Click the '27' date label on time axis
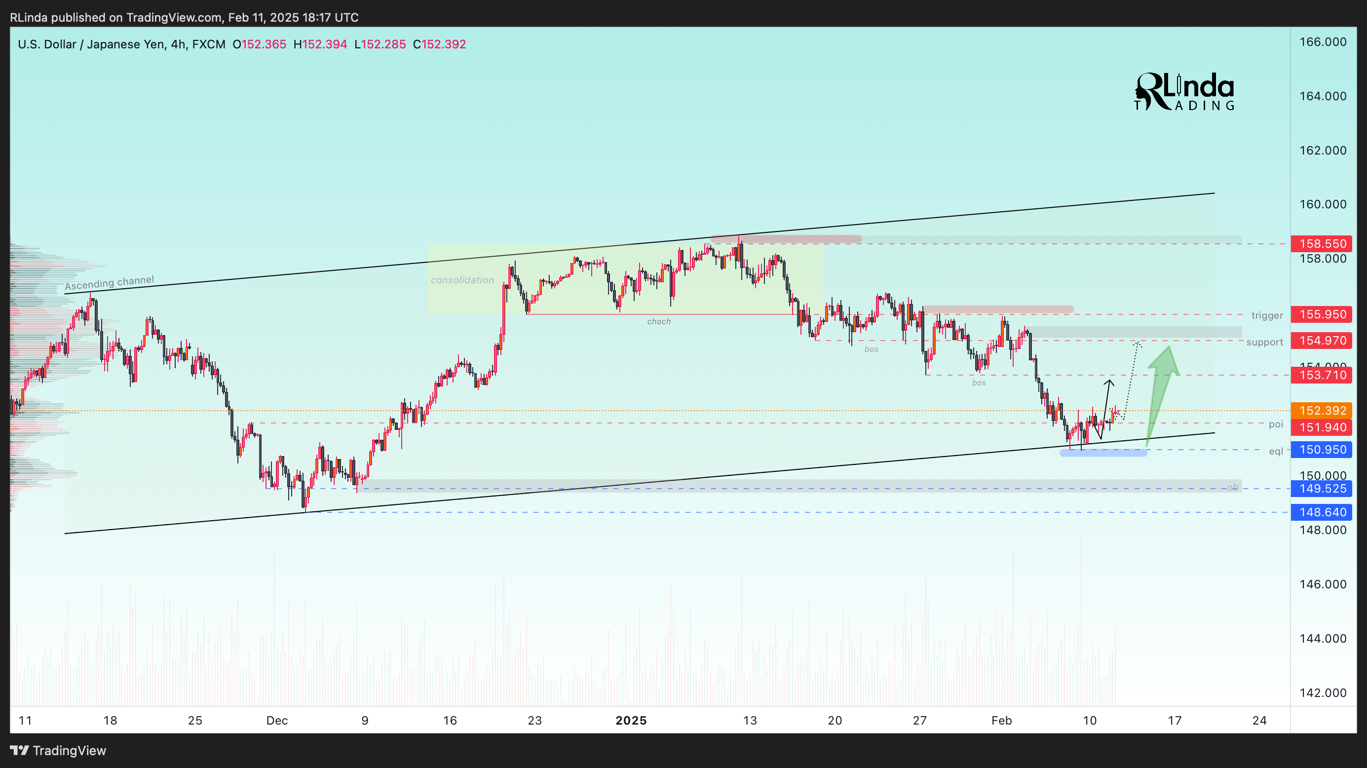This screenshot has width=1367, height=768. click(920, 720)
